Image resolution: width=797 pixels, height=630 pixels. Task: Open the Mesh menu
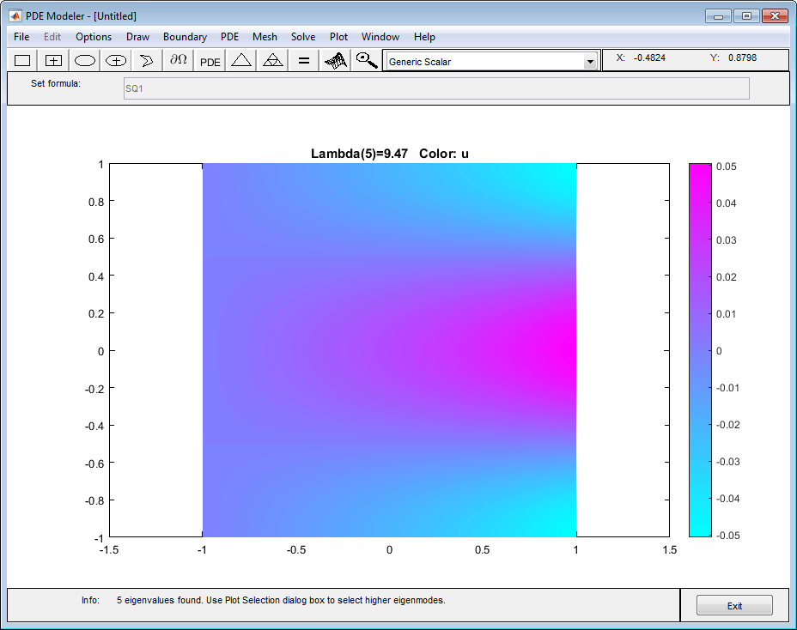(265, 37)
